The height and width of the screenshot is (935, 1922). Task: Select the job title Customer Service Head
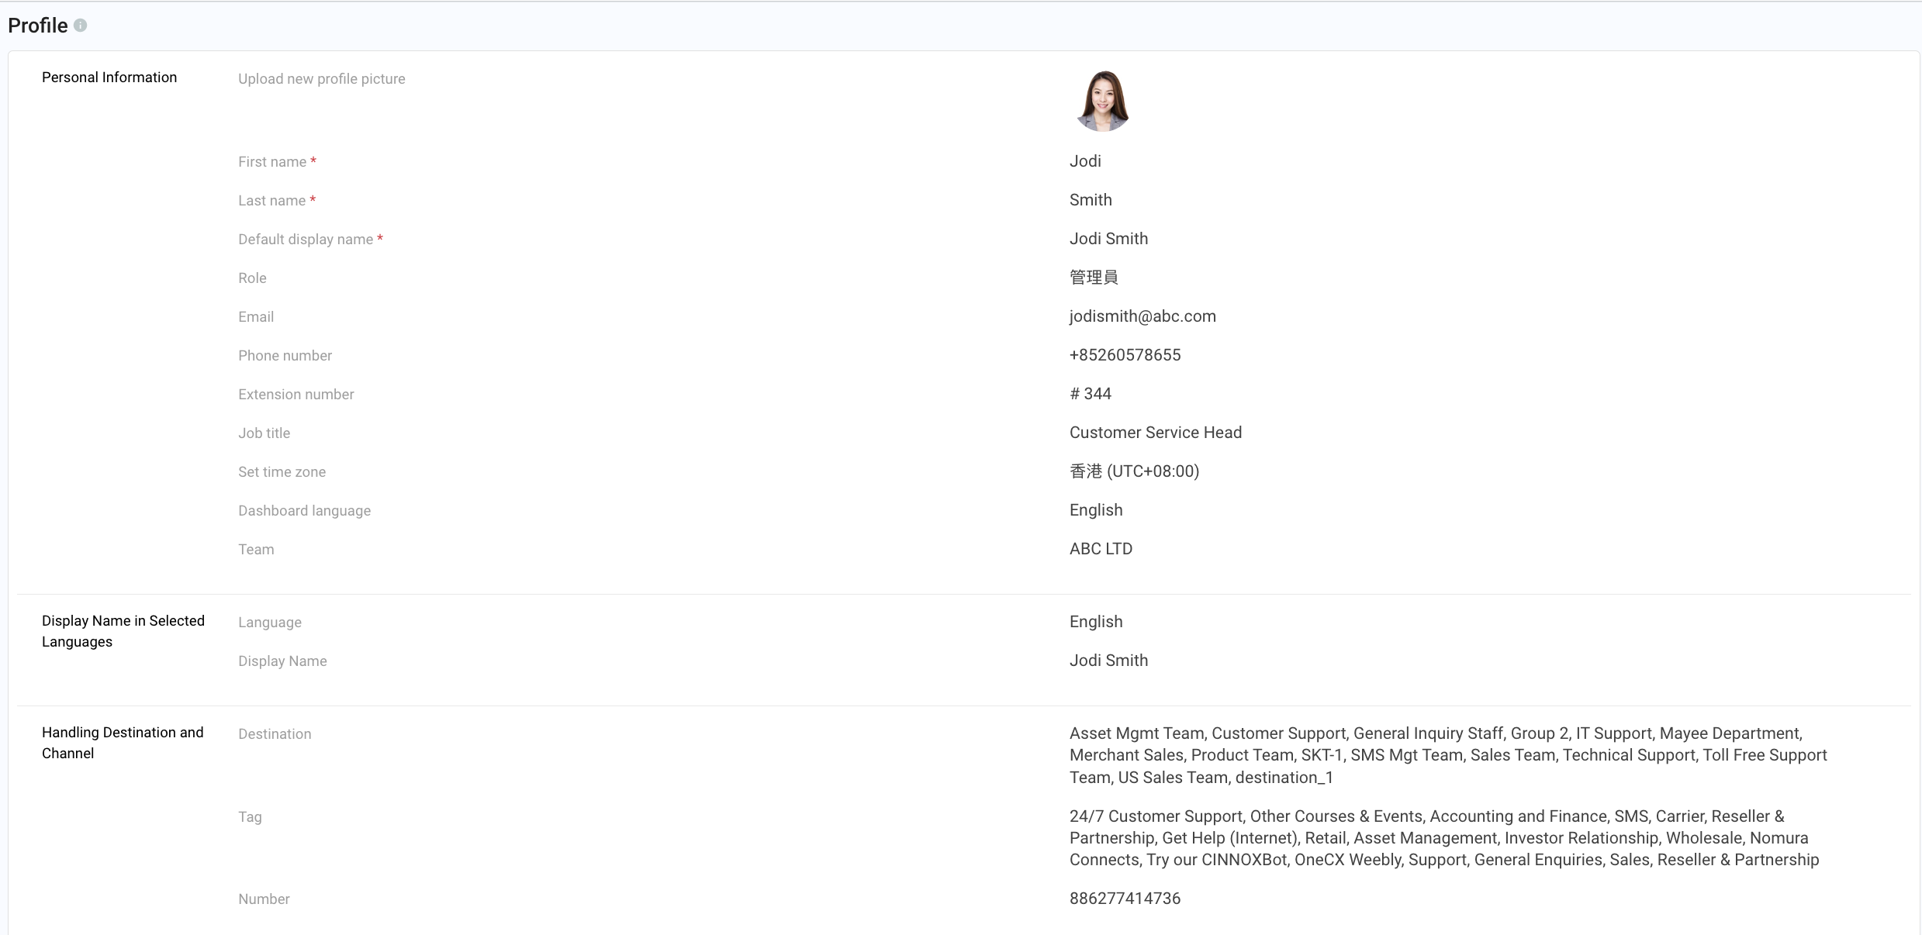(1155, 433)
